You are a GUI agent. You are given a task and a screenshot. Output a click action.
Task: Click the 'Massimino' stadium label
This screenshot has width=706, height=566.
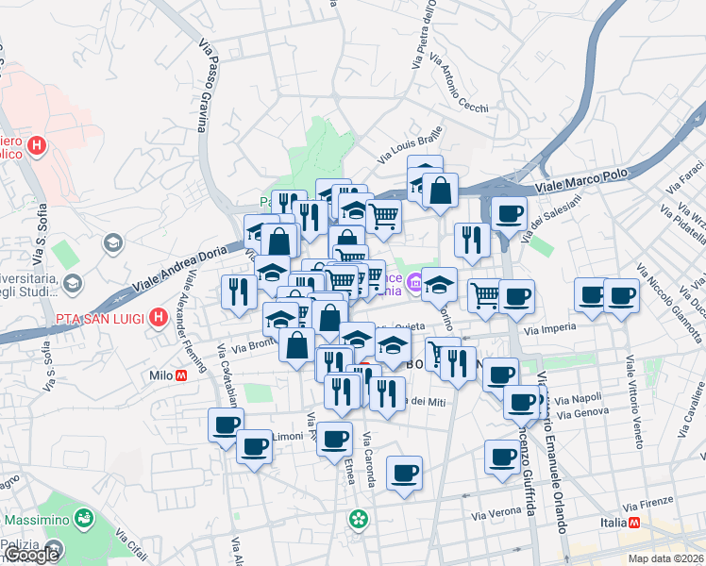tap(37, 520)
